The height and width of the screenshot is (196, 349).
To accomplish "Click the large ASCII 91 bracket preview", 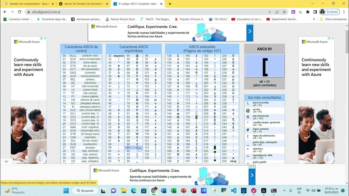I will click(x=264, y=66).
